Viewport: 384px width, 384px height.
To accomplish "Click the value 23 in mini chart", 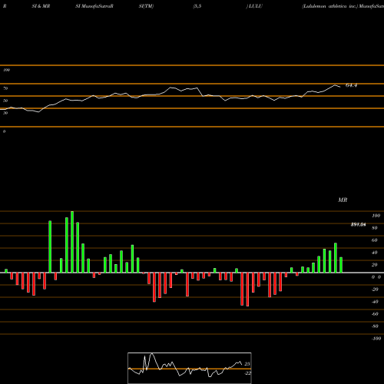I will click(x=247, y=364).
